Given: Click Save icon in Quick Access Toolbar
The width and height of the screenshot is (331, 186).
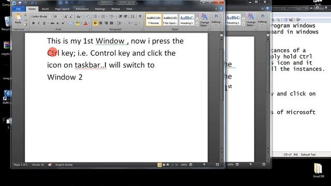Looking at the screenshot, I should (20, 3).
